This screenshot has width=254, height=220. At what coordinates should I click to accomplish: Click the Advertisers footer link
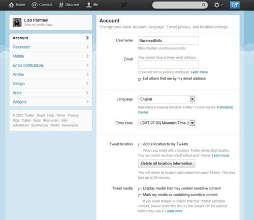21,125
